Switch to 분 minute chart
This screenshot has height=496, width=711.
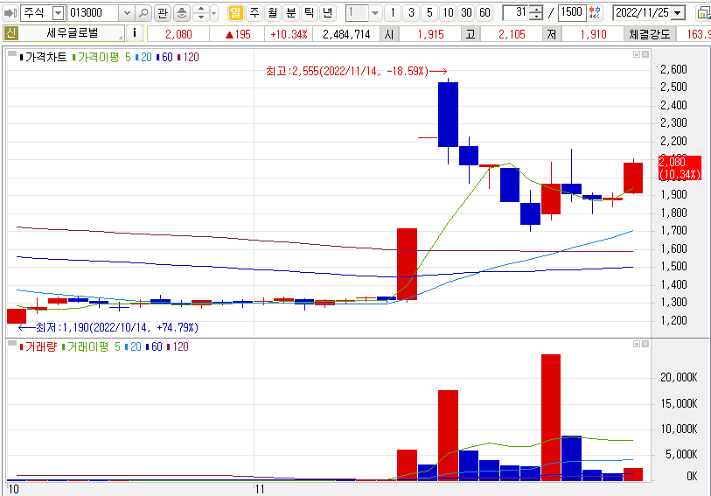point(290,13)
